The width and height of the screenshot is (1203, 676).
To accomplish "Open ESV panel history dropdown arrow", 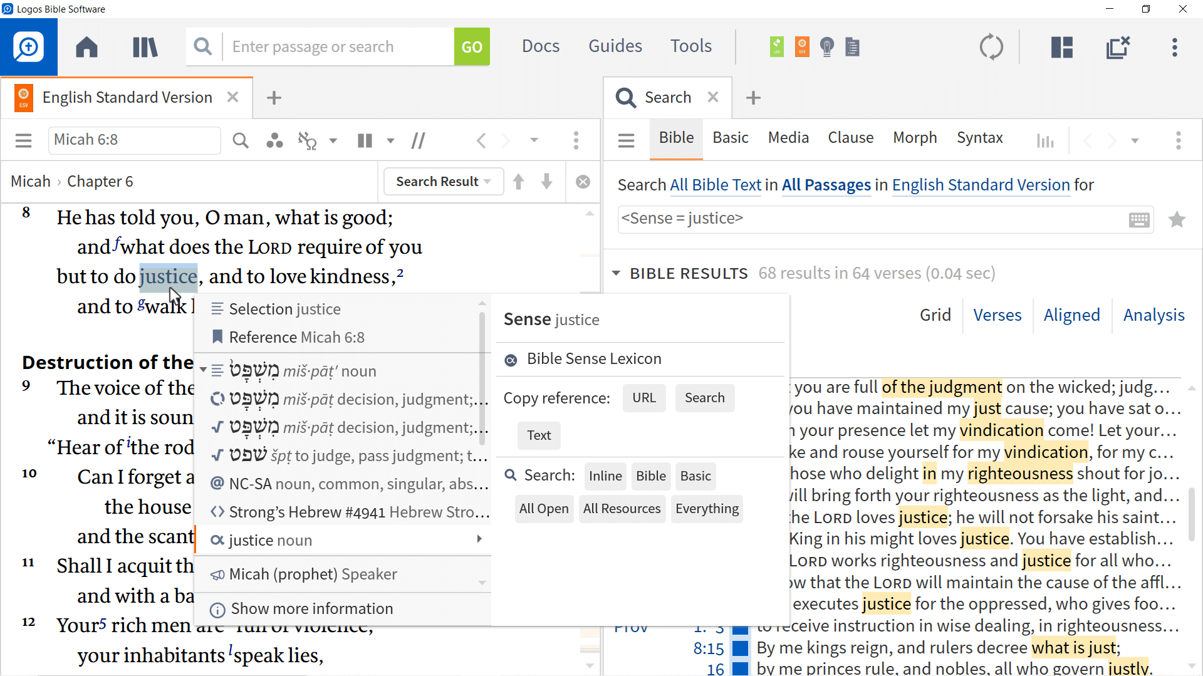I will pos(534,140).
